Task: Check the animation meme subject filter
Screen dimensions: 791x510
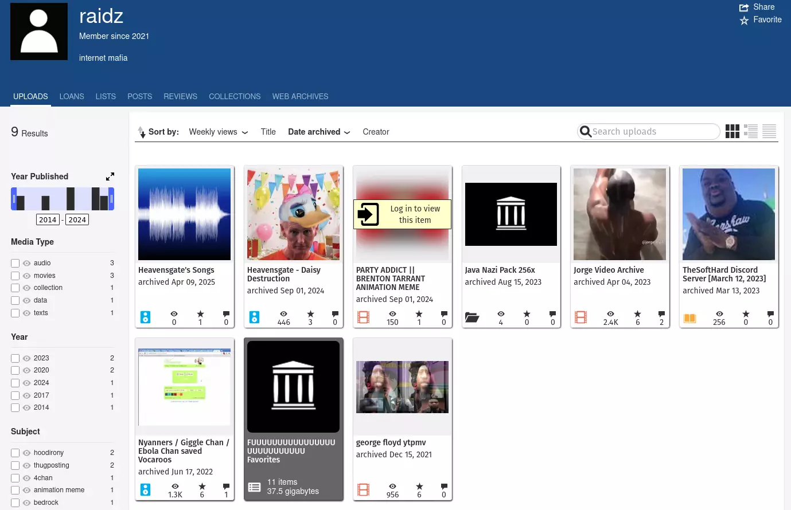Action: [x=15, y=491]
